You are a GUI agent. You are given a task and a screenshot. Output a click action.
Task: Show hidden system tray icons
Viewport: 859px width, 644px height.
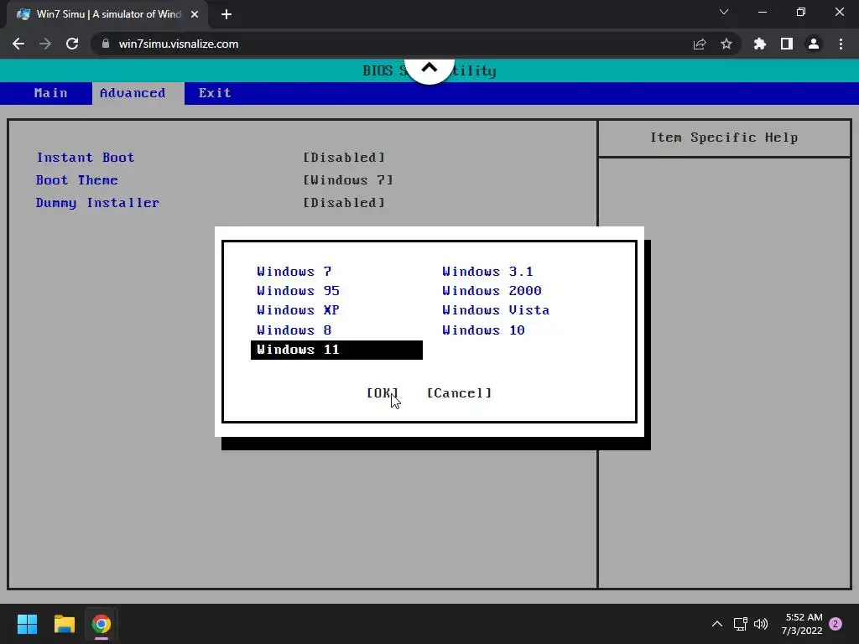pyautogui.click(x=717, y=624)
